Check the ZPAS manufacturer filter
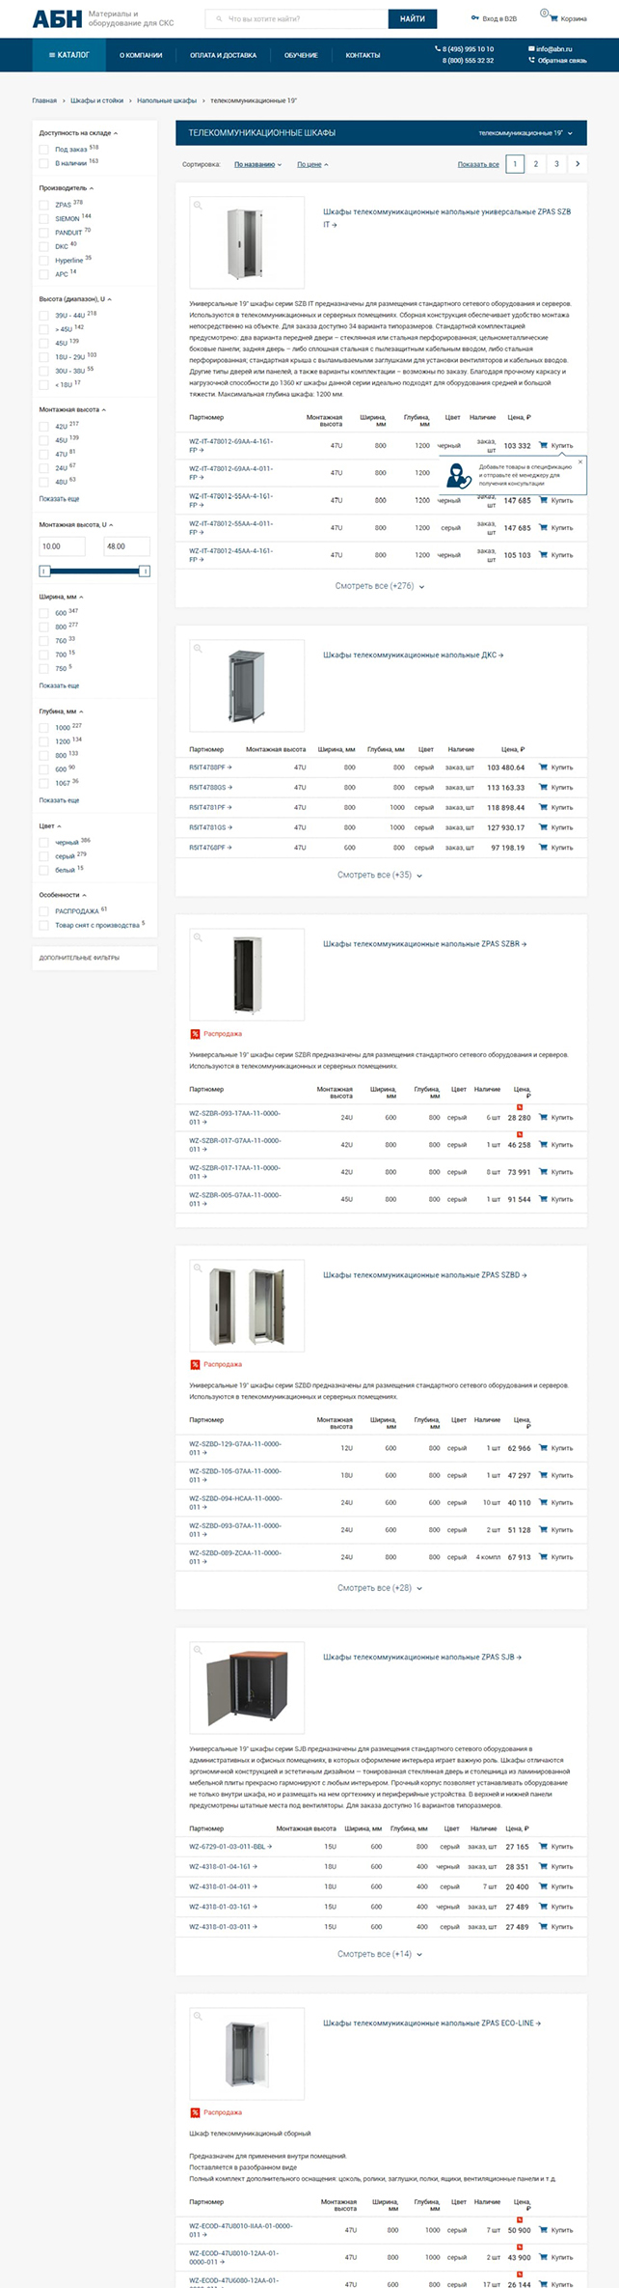The image size is (619, 2288). 44,205
